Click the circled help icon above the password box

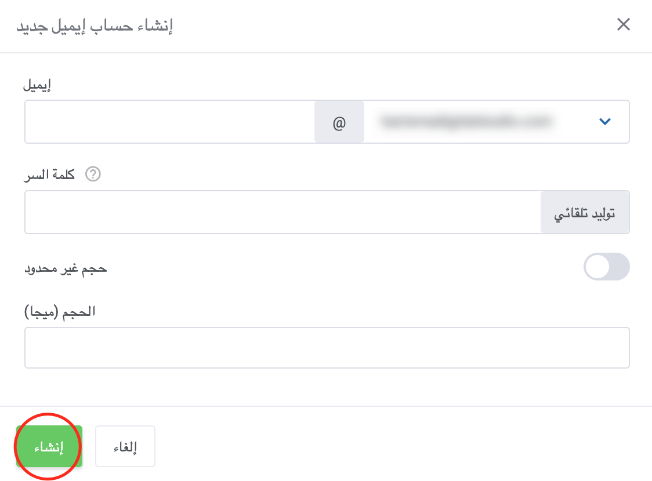point(93,173)
